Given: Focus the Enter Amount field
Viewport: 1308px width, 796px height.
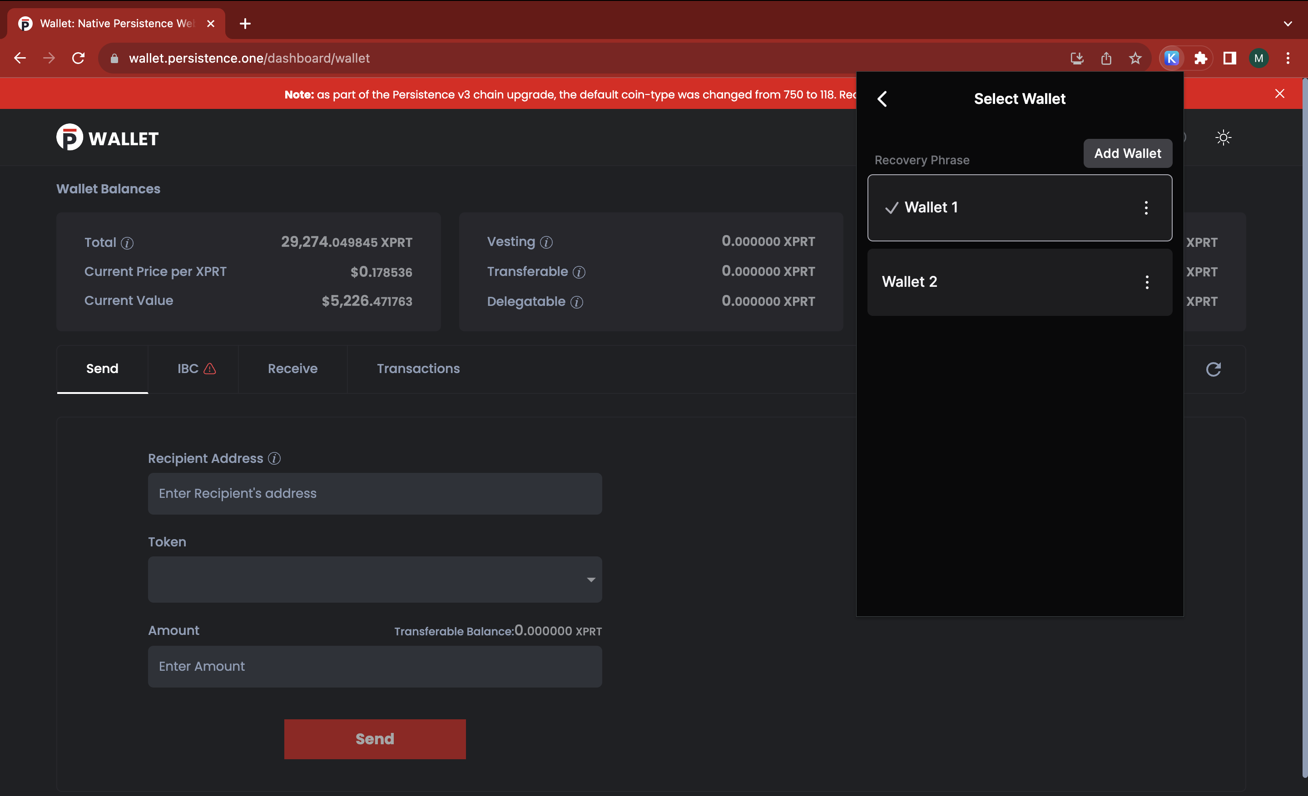Looking at the screenshot, I should (375, 667).
